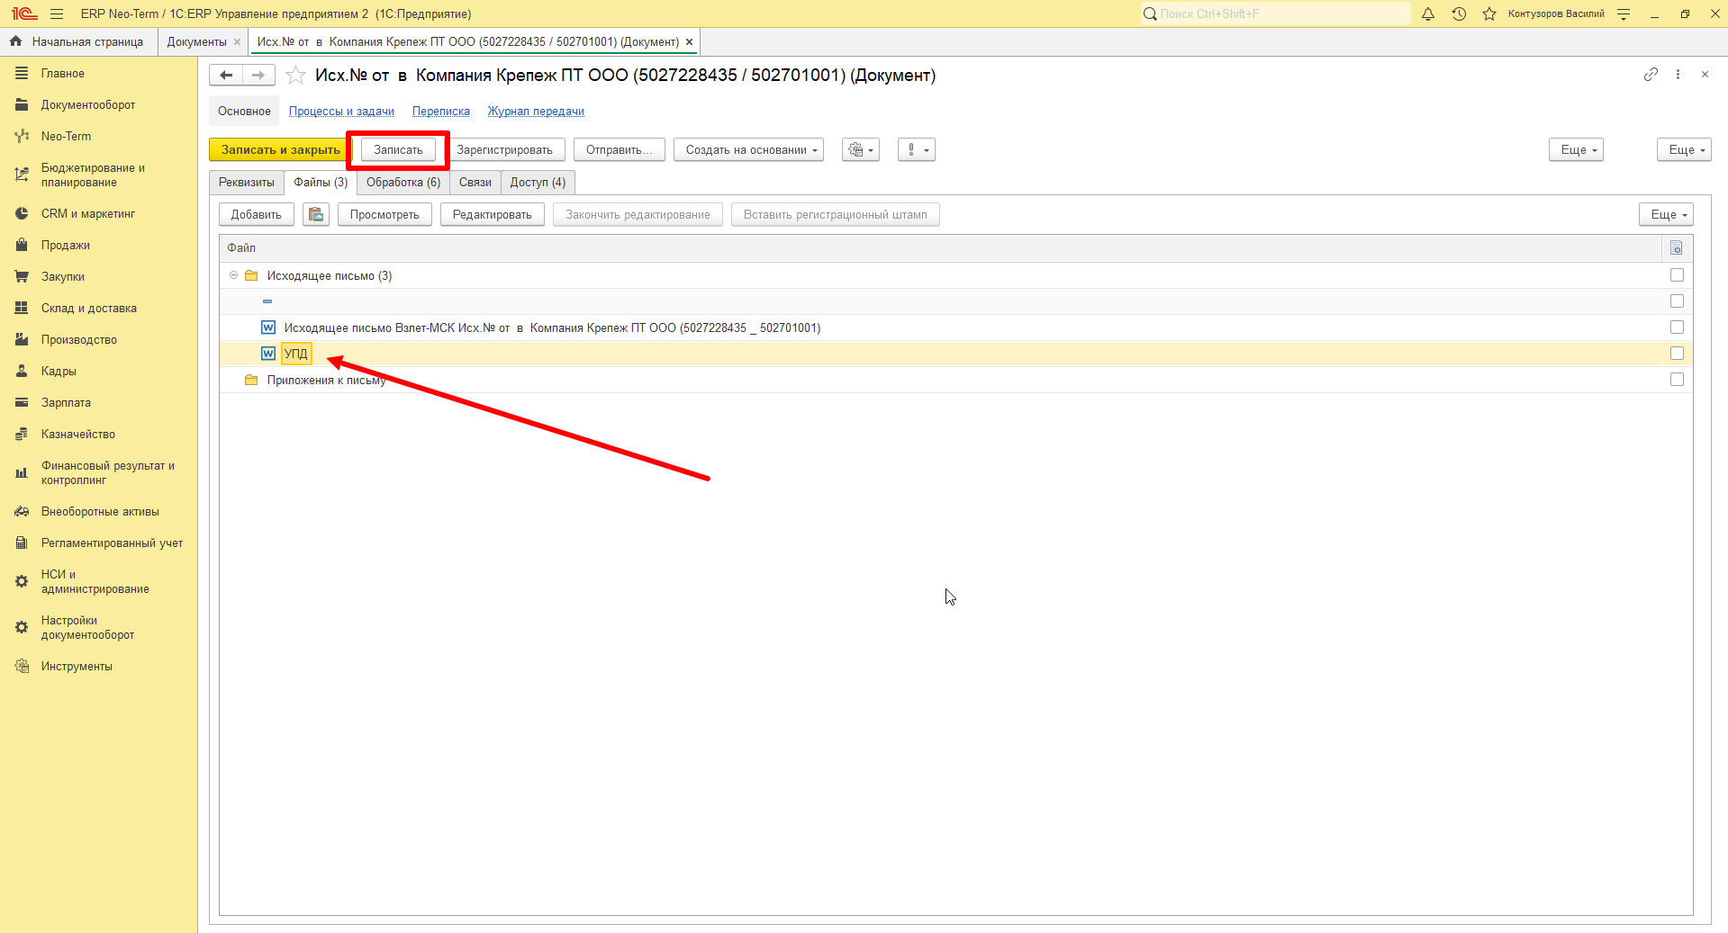The height and width of the screenshot is (933, 1728).
Task: Click the file column header settings icon
Action: click(1677, 247)
